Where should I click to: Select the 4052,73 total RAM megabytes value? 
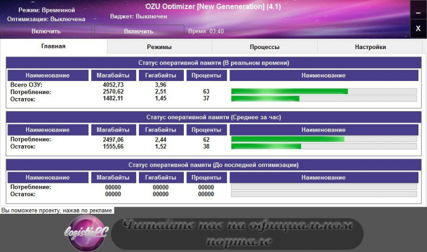click(x=113, y=85)
